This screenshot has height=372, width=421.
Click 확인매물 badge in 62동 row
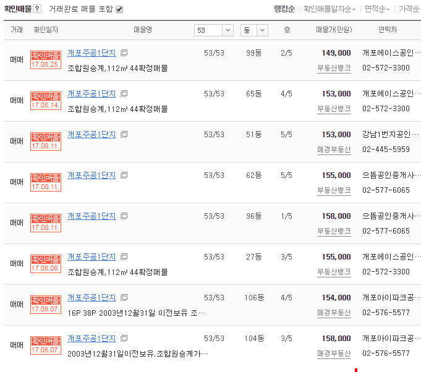(46, 182)
